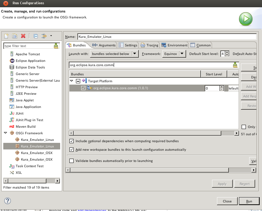Clear the bundle filter text with the broom icon
Image resolution: width=262 pixels, height=211 pixels.
(235, 65)
